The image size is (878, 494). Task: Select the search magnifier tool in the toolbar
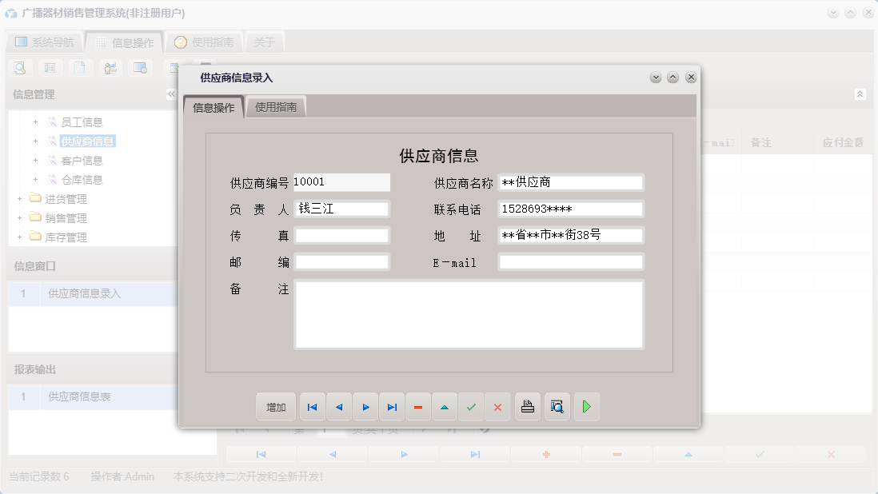pyautogui.click(x=18, y=68)
